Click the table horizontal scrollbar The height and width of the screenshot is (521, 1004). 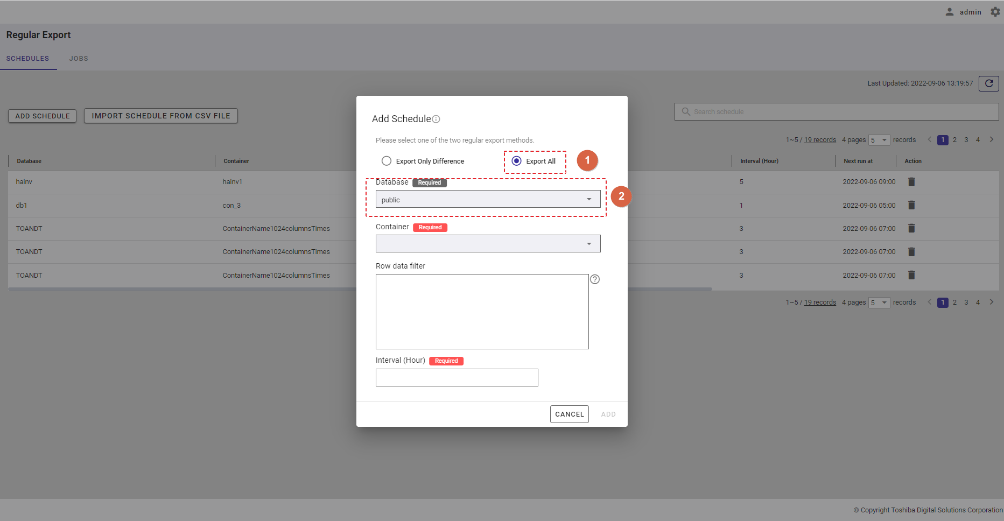(x=360, y=289)
